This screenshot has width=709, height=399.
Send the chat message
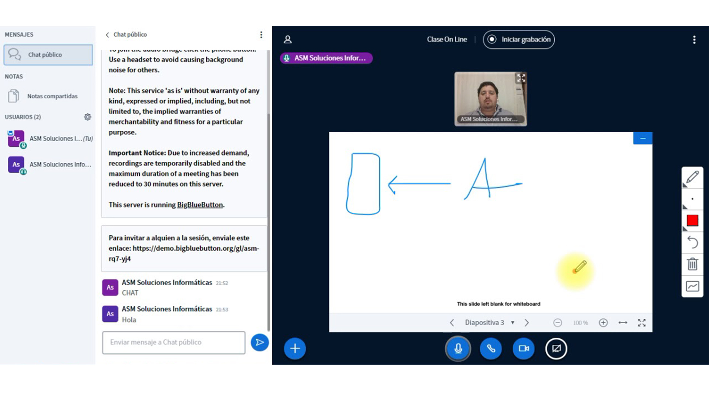[x=260, y=342]
